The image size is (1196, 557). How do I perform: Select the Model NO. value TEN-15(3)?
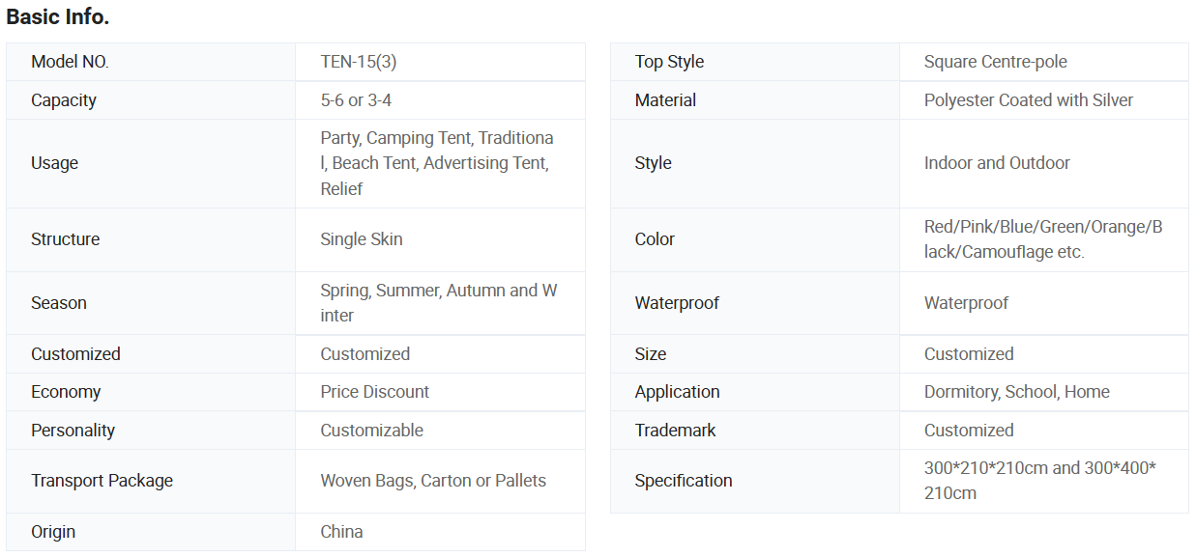coord(359,62)
